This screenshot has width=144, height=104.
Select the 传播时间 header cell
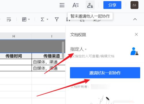pos(14,56)
